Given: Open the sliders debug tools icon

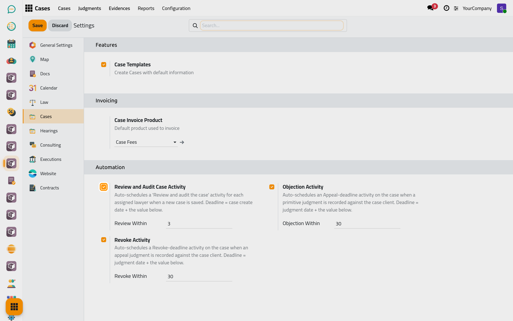Looking at the screenshot, I should 456,8.
